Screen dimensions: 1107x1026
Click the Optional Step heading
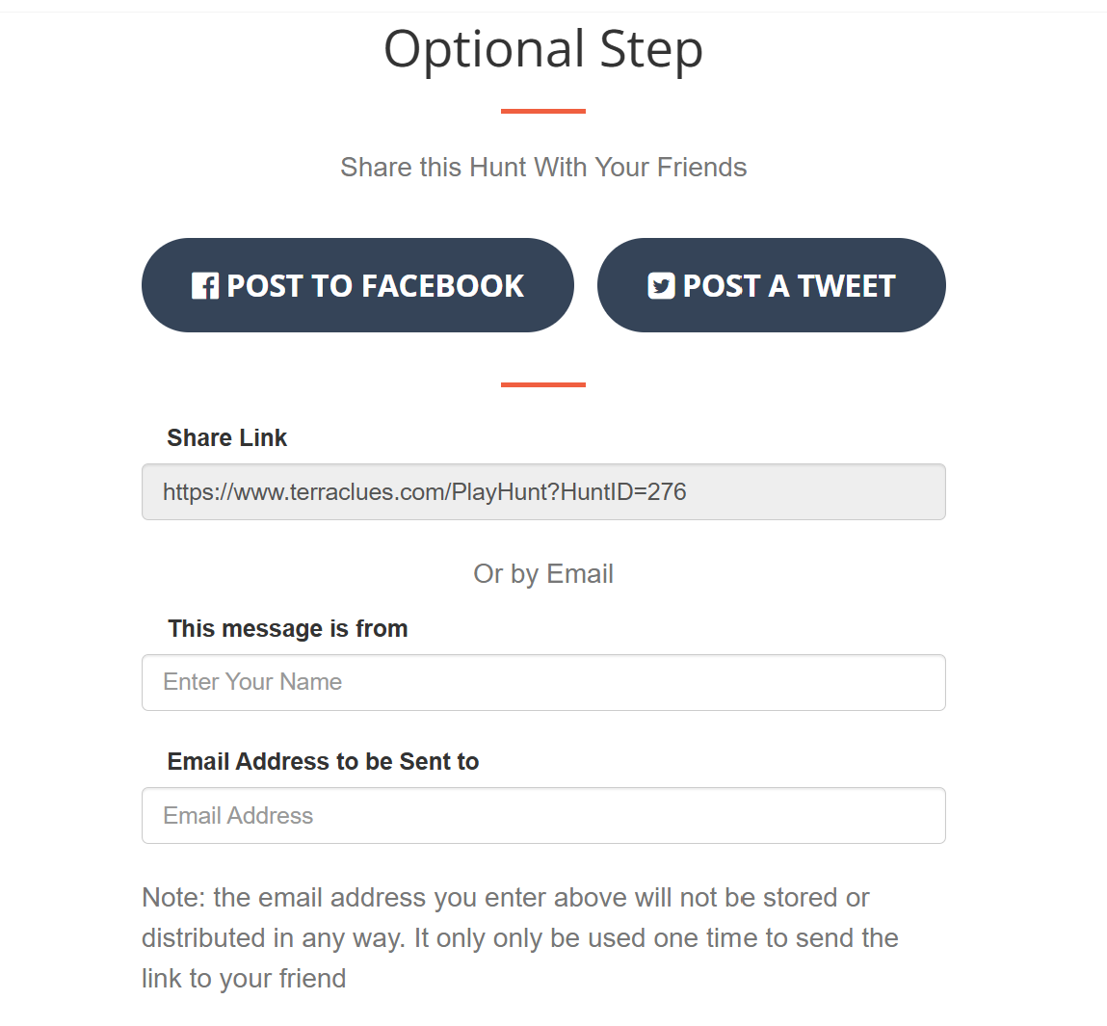pos(543,49)
